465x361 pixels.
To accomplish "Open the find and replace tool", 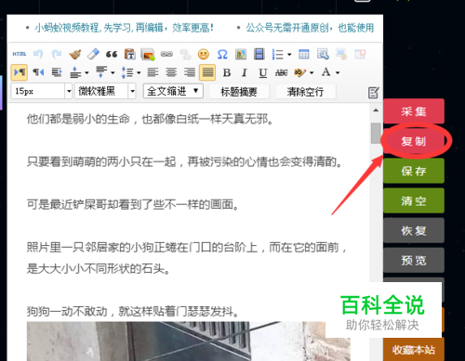I will click(323, 54).
